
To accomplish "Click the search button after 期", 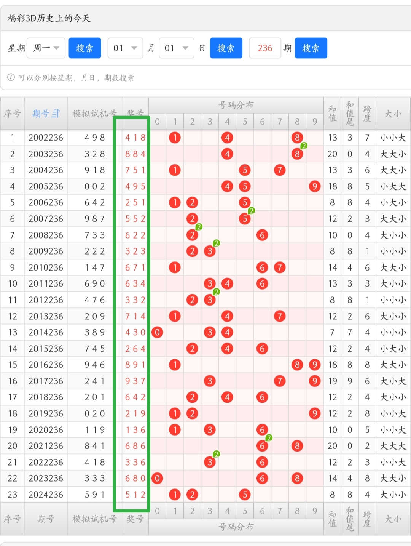I will point(311,48).
